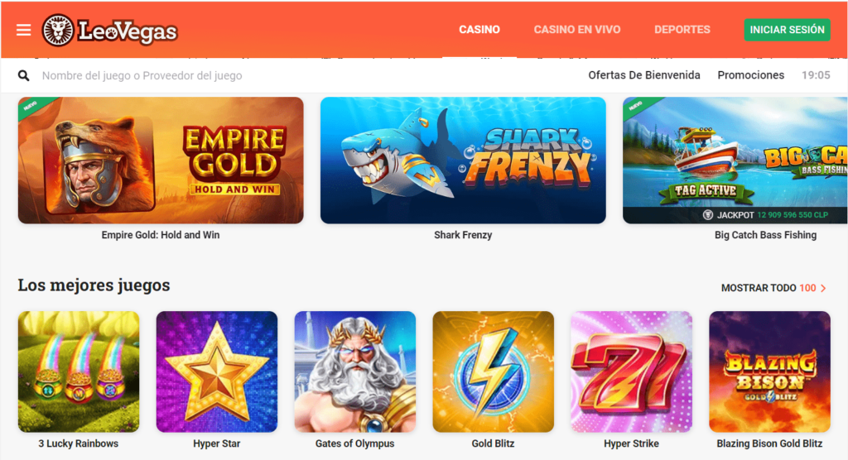Show all 100 best games
The width and height of the screenshot is (848, 460).
tap(773, 288)
